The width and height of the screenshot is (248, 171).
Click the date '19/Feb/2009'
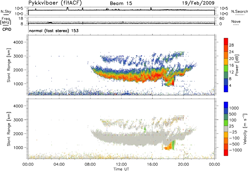[x=198, y=3]
